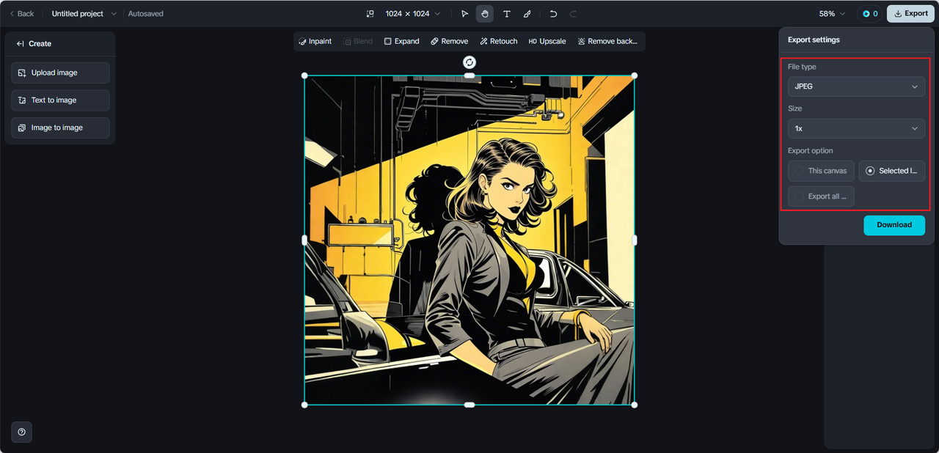Select the Retouch tool
The image size is (939, 453).
tap(499, 42)
